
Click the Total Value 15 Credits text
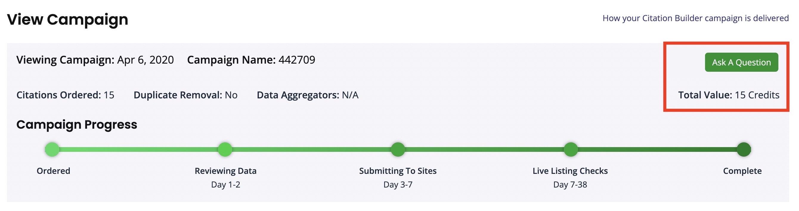coord(729,95)
